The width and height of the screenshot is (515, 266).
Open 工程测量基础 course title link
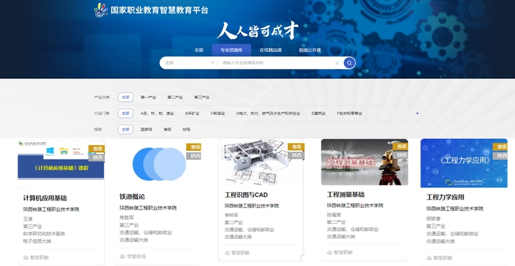click(x=346, y=195)
